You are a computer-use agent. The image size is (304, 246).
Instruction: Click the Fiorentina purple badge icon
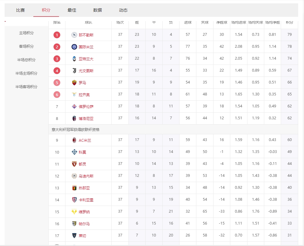74,106
